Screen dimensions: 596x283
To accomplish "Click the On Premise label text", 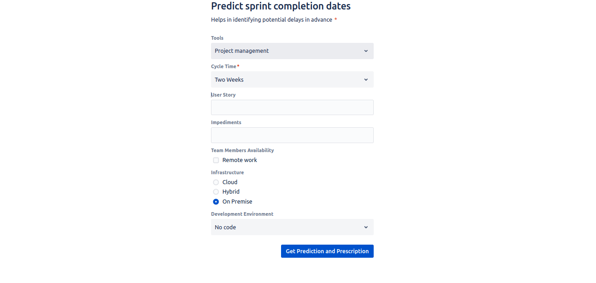I will [237, 202].
